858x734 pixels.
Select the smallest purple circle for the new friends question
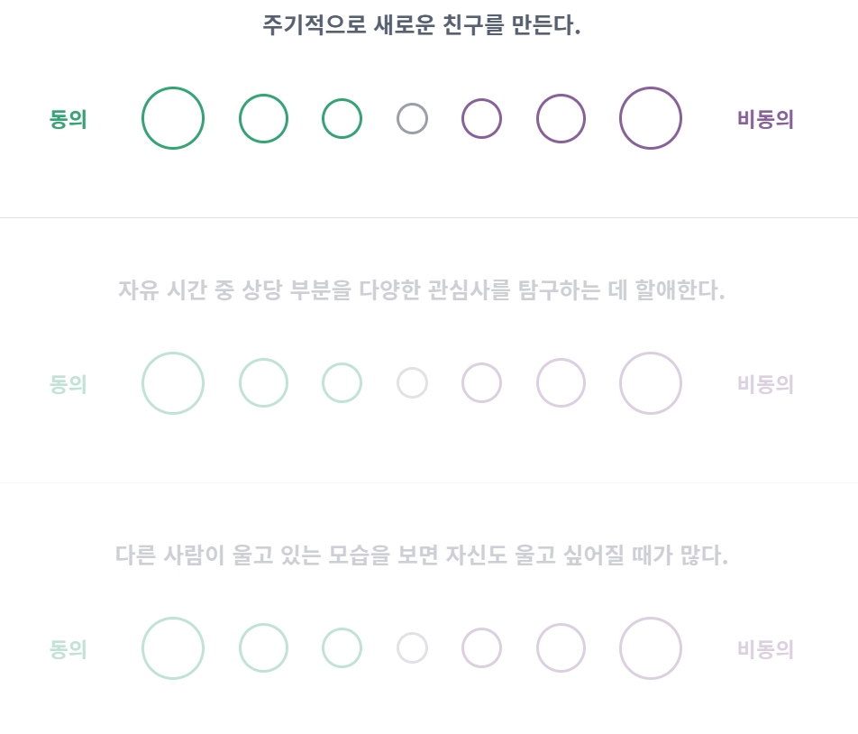tap(481, 118)
